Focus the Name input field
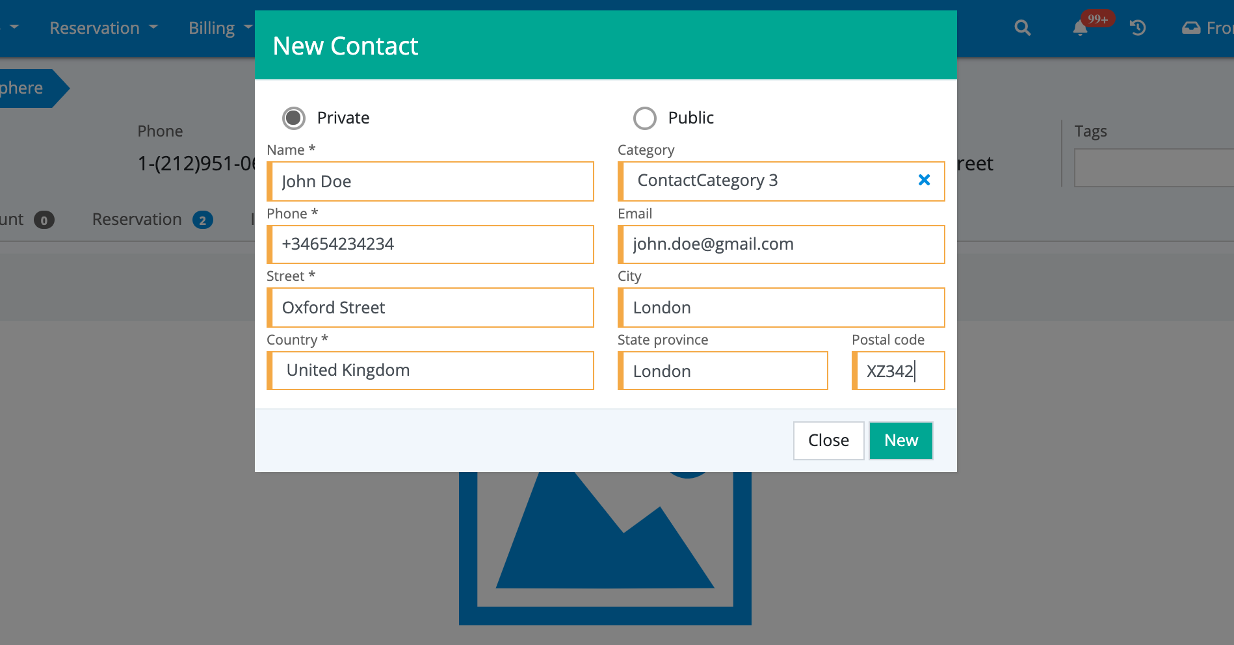1234x645 pixels. 432,181
